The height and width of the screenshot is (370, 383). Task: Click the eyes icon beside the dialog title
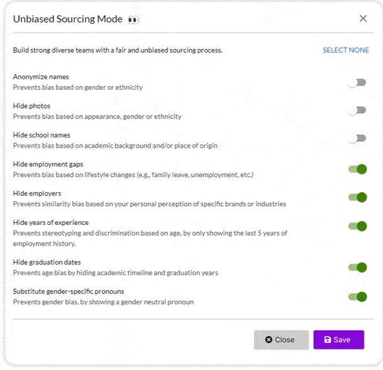[133, 19]
